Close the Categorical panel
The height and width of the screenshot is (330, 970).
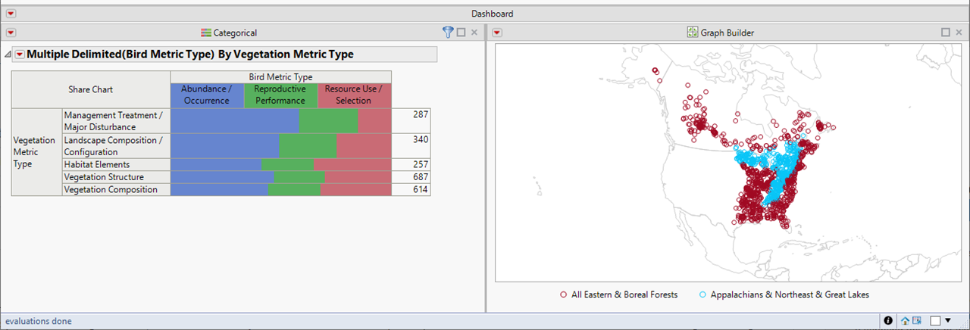[474, 33]
